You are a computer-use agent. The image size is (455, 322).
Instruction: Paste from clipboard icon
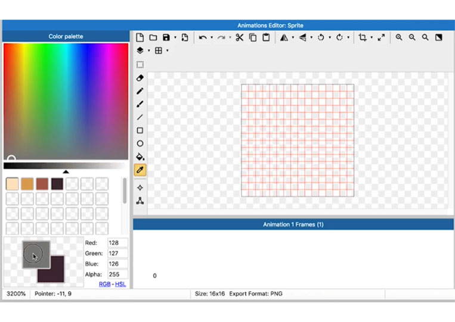(266, 37)
